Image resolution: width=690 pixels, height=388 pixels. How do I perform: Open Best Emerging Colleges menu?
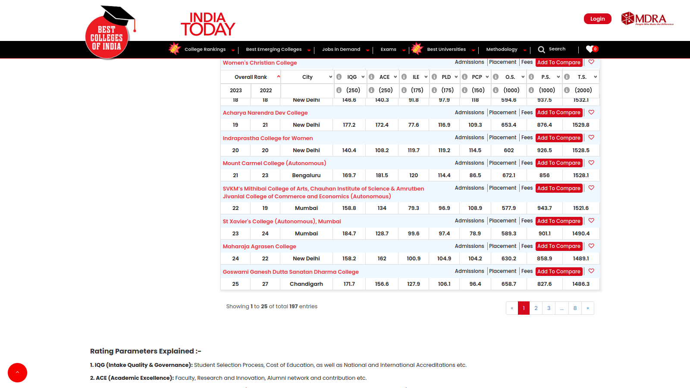pyautogui.click(x=274, y=50)
